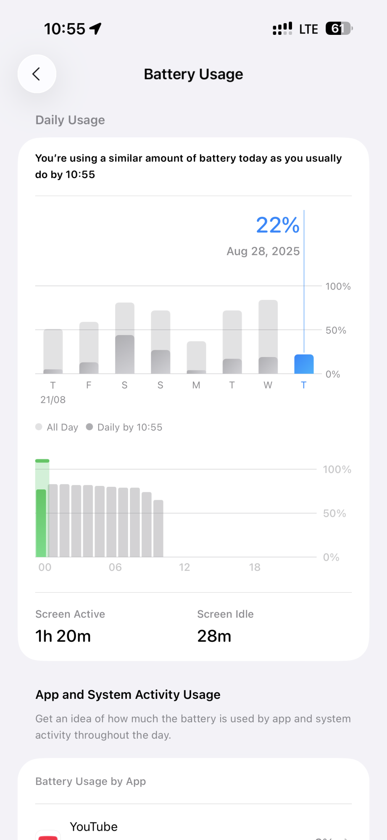387x840 pixels.
Task: Tap the 22% usage readout
Action: 277,225
